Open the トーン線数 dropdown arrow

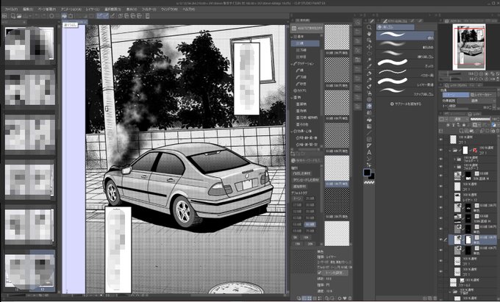(495, 107)
